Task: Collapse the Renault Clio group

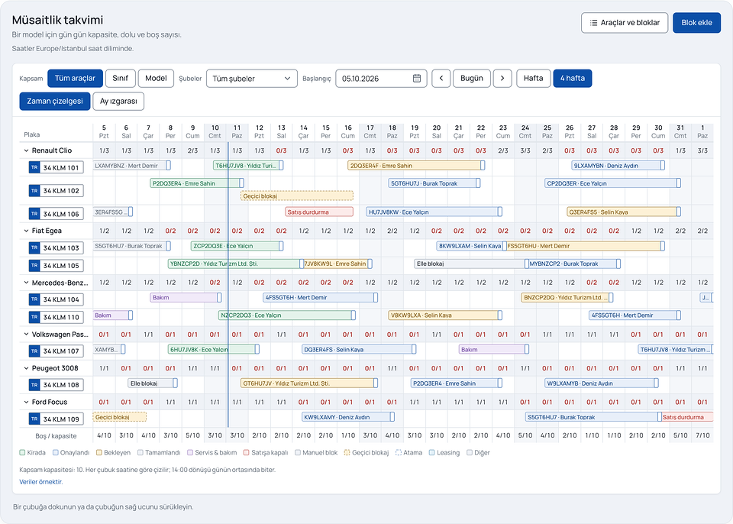Action: (x=26, y=150)
